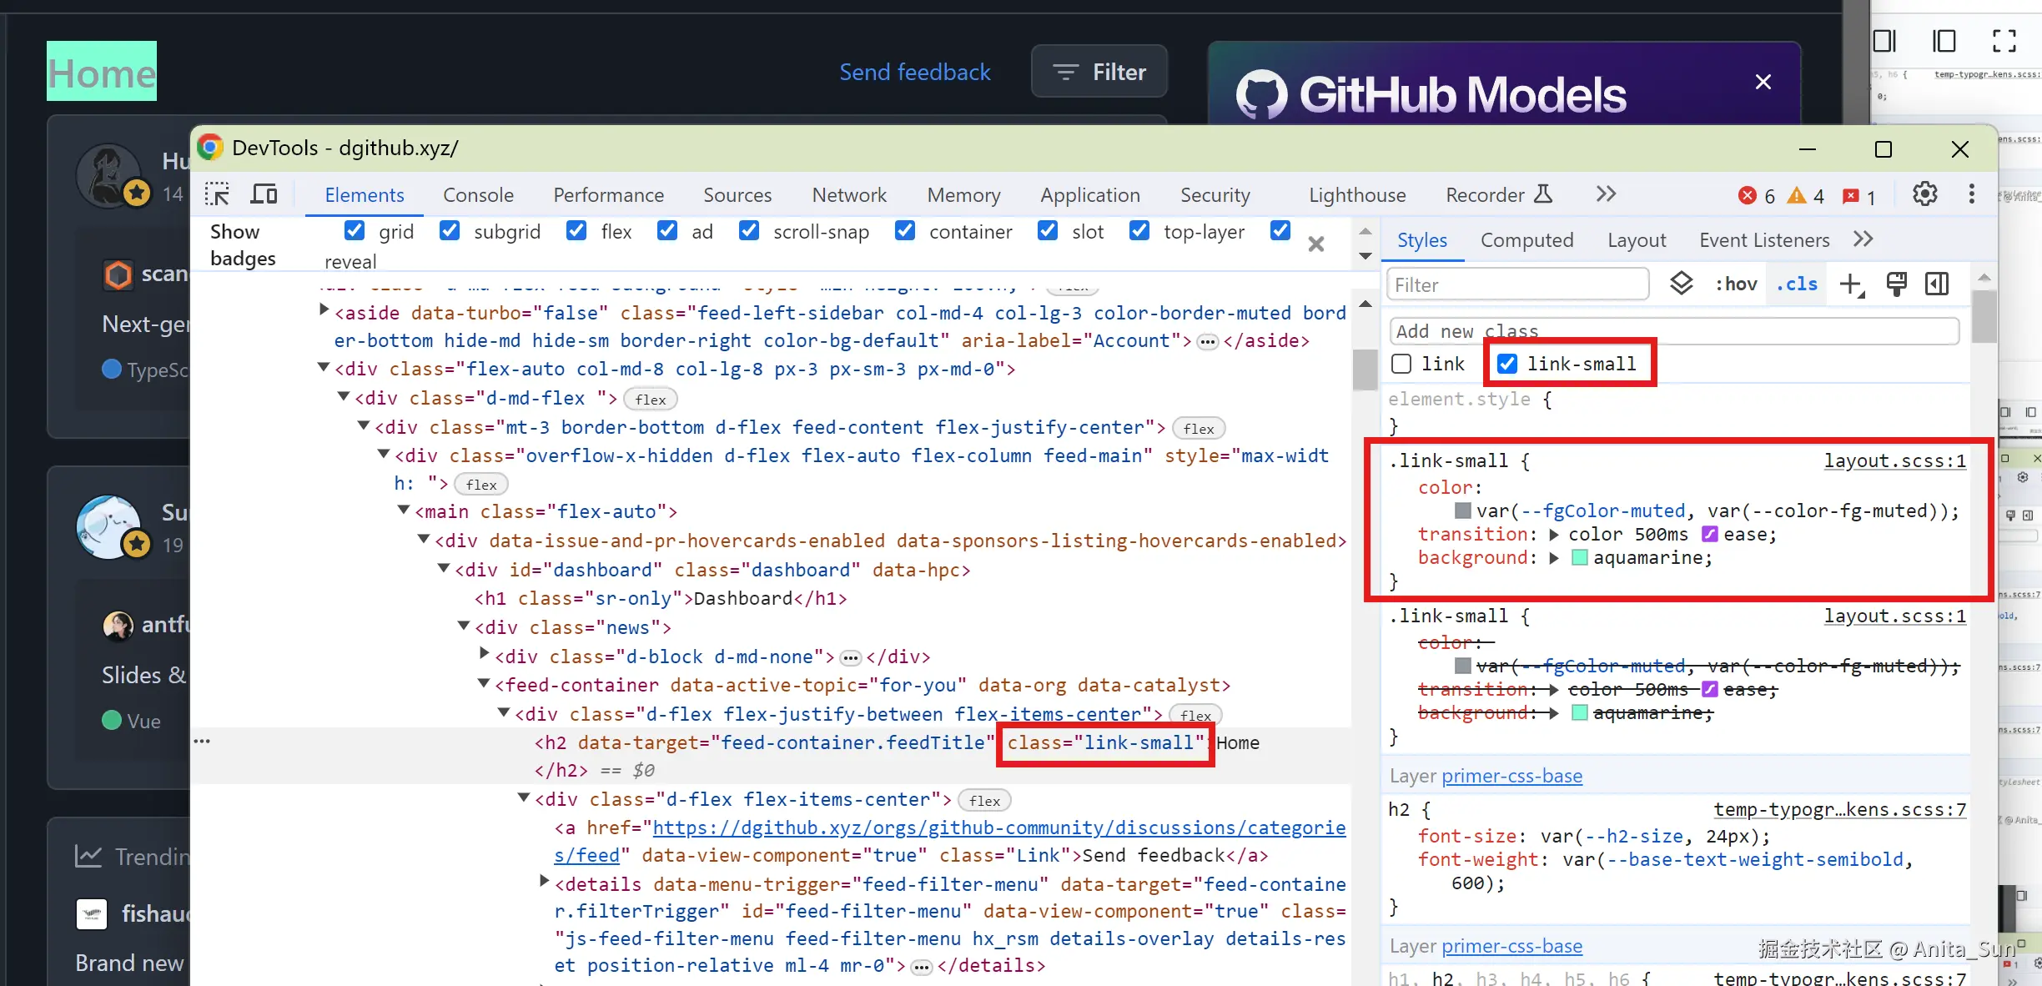This screenshot has width=2042, height=986.
Task: Click the aquamarine background color swatch
Action: click(x=1579, y=557)
